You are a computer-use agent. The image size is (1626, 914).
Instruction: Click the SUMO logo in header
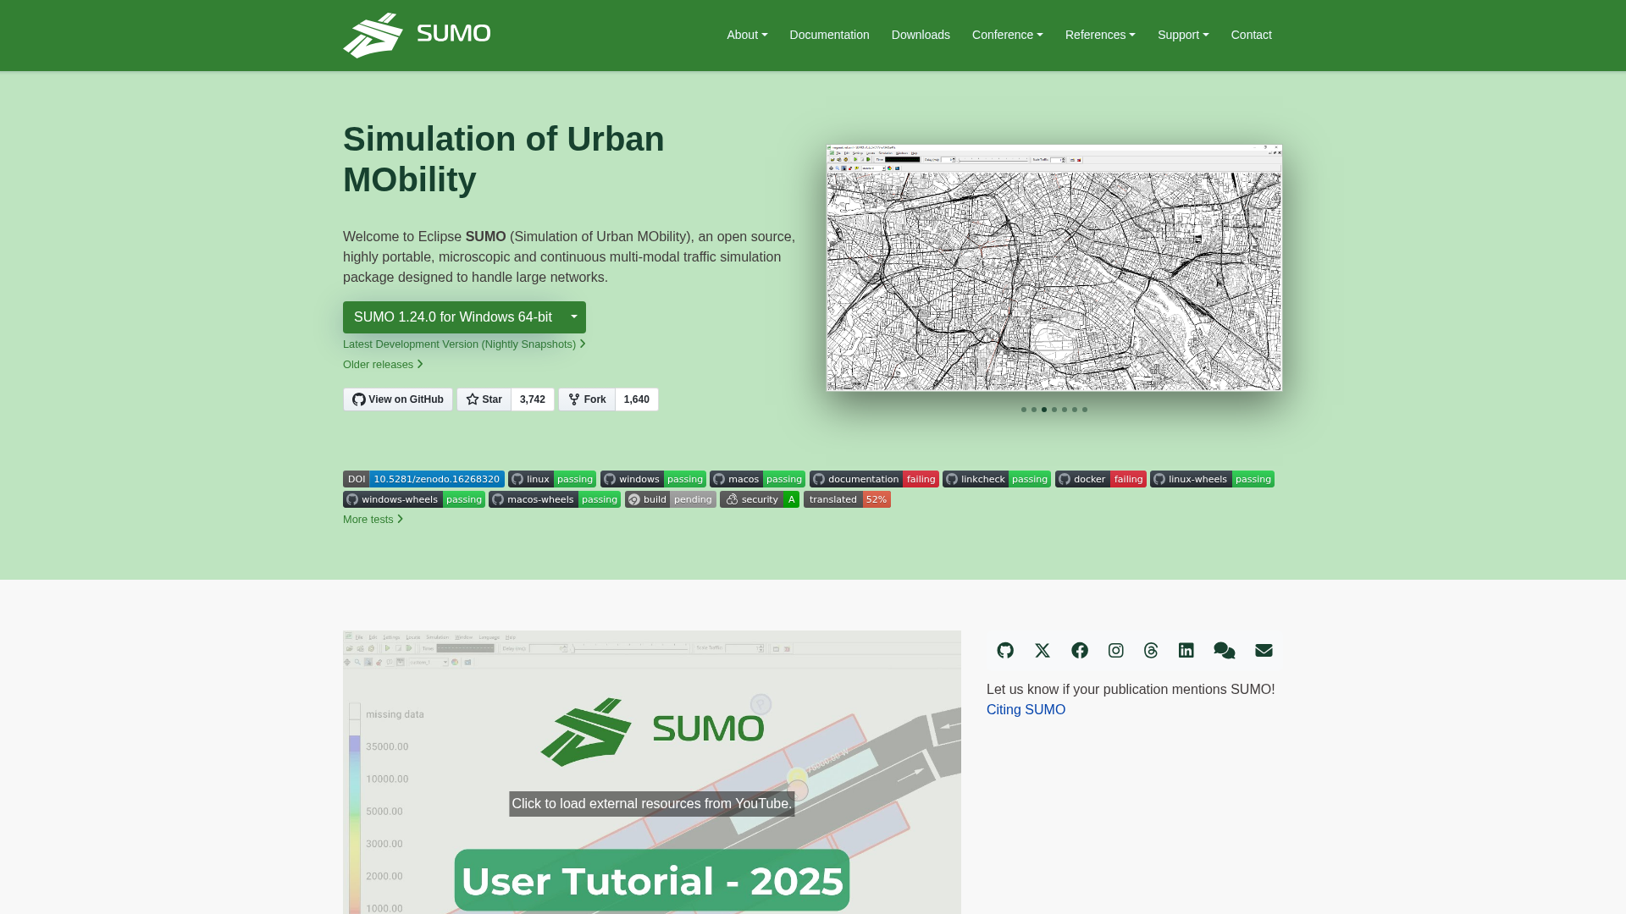(417, 35)
